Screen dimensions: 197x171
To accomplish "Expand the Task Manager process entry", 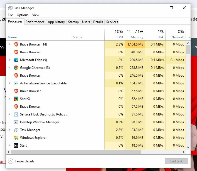I will point(9,130).
